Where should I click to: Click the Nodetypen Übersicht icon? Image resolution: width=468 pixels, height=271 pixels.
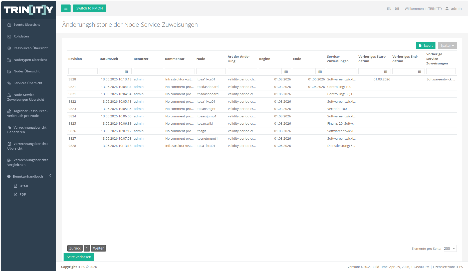[x=9, y=60]
